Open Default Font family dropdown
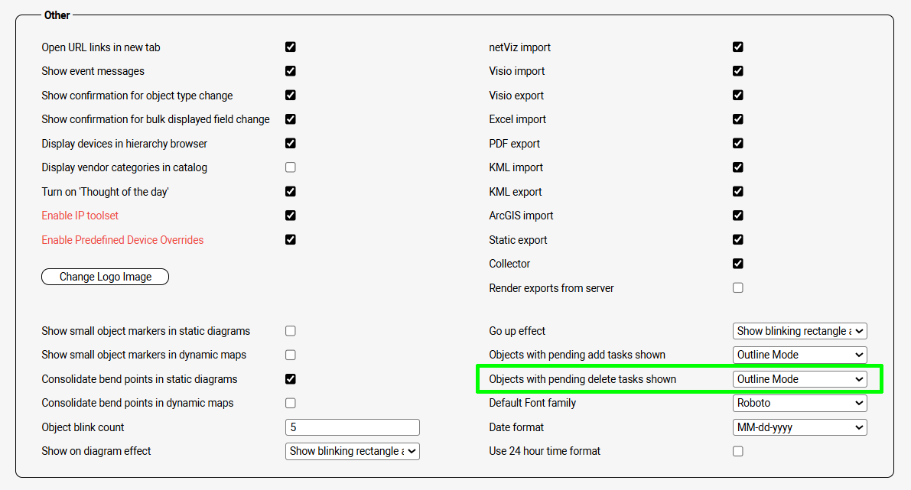Screen dimensions: 911x490 799,403
